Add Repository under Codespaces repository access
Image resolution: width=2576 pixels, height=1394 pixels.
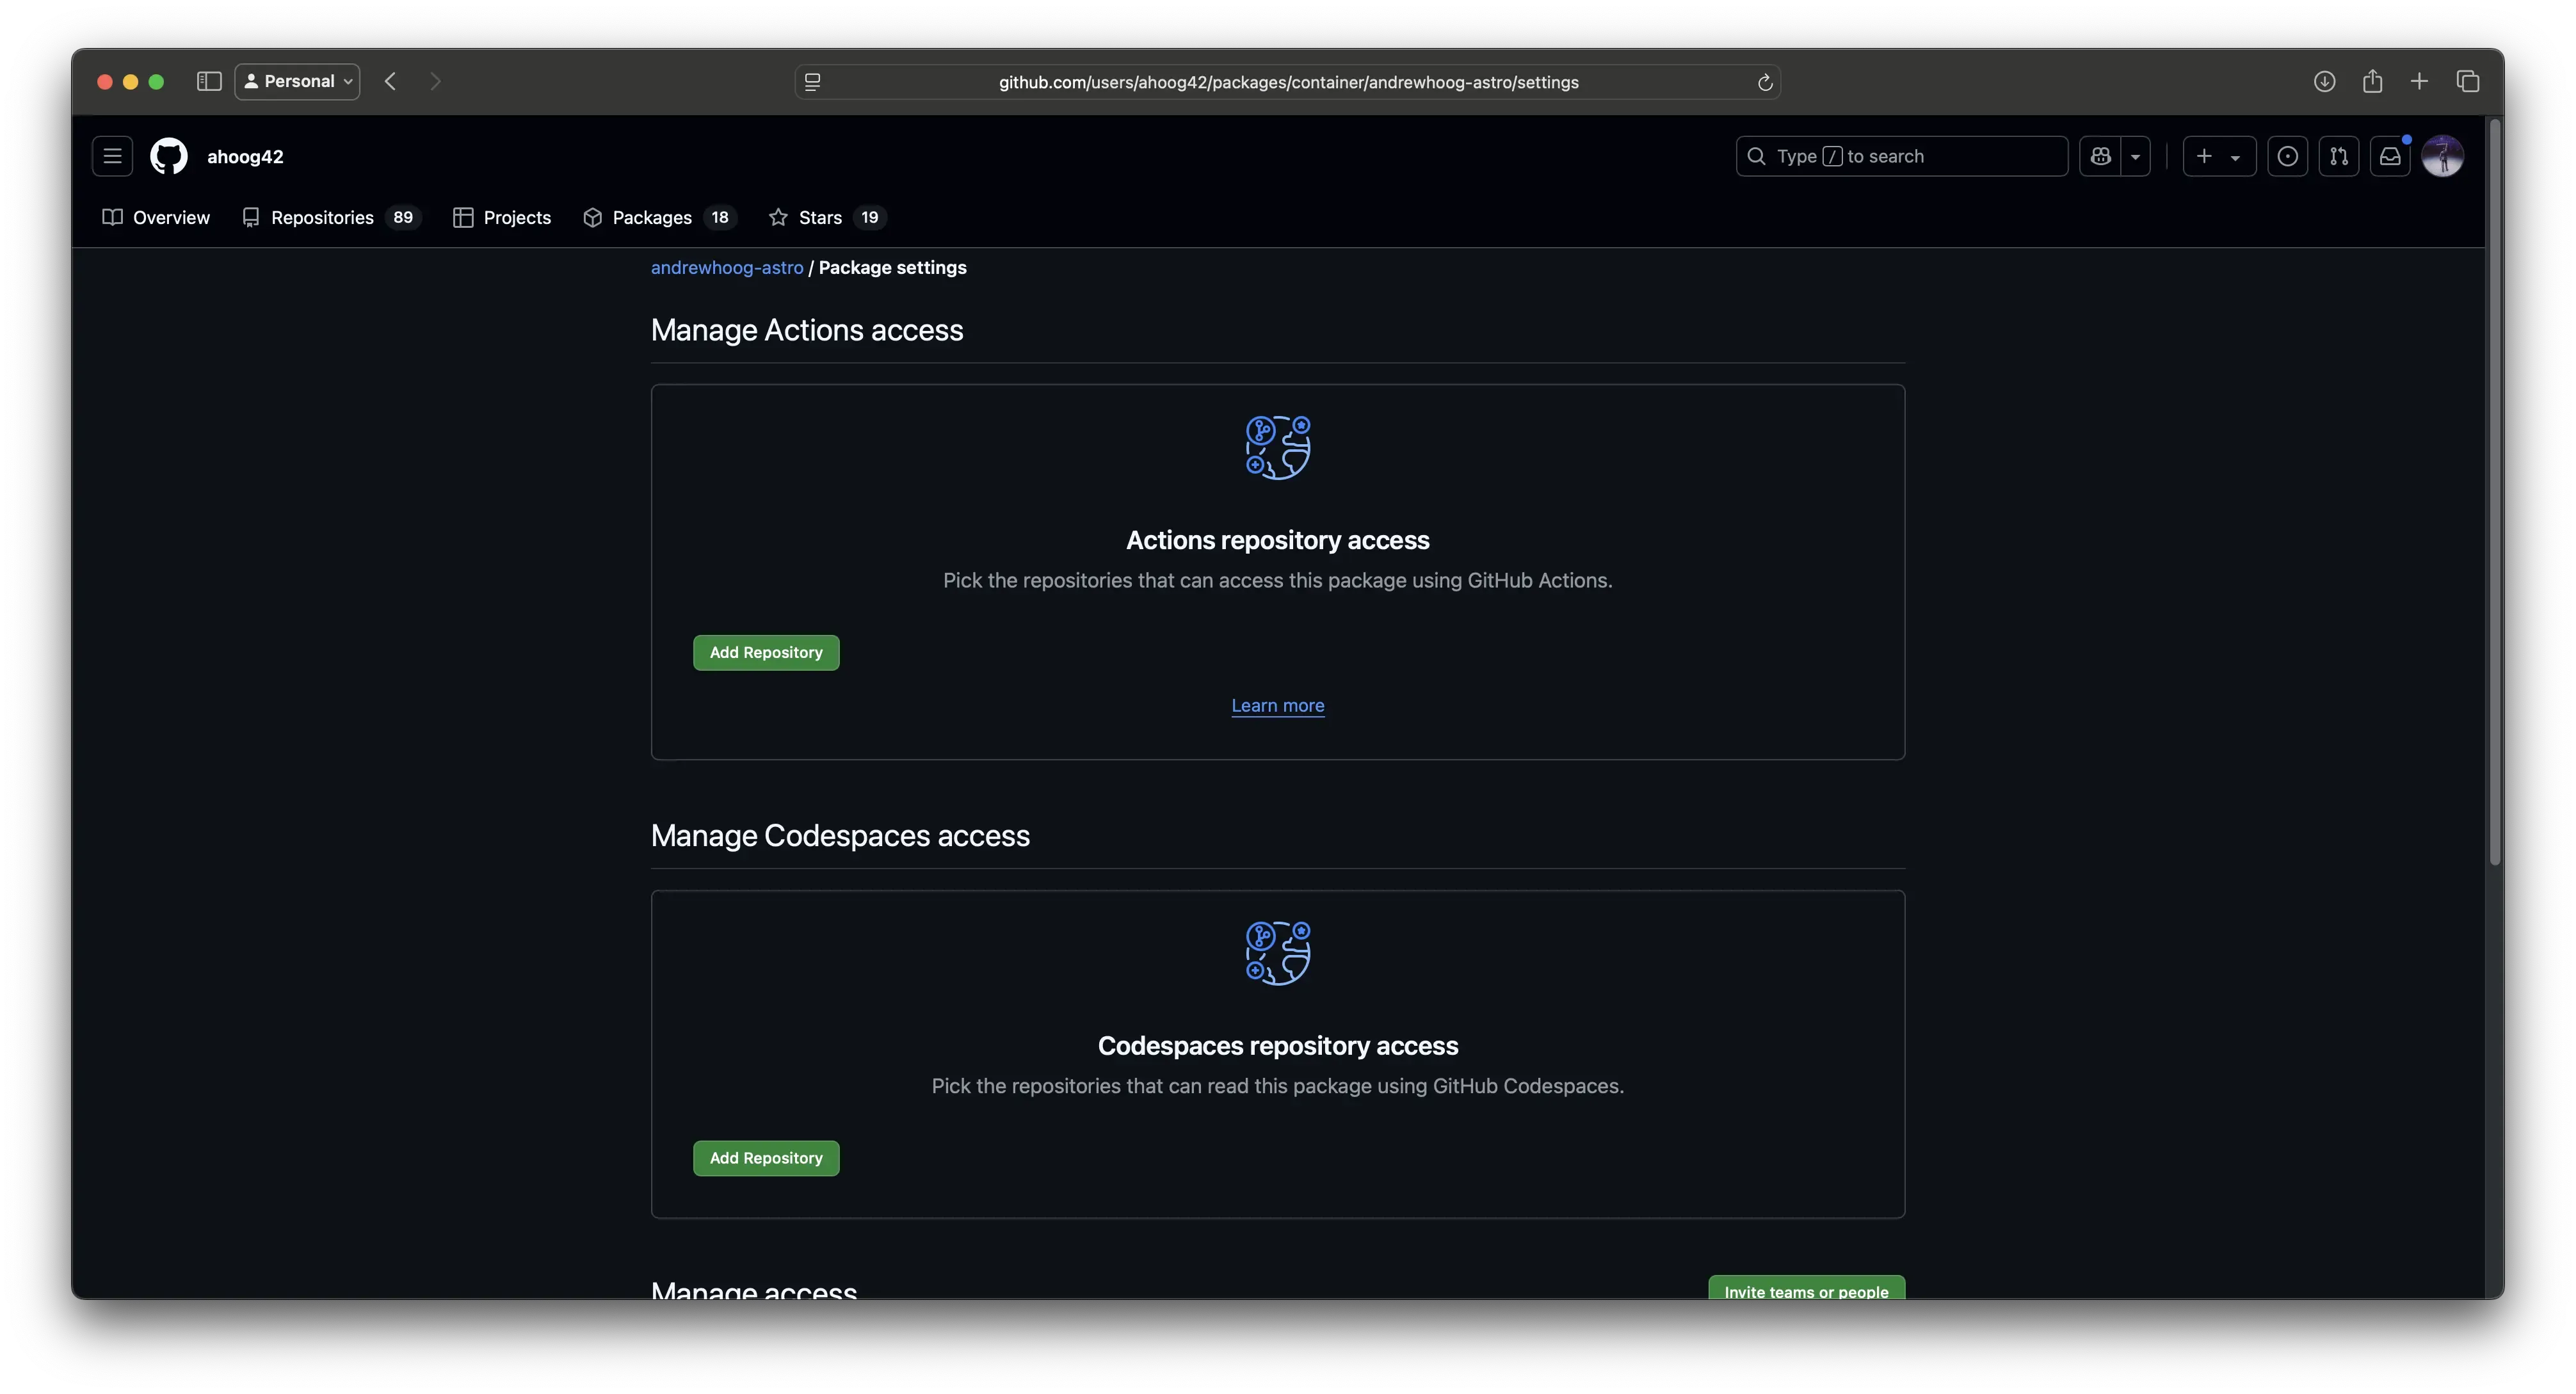pos(766,1158)
